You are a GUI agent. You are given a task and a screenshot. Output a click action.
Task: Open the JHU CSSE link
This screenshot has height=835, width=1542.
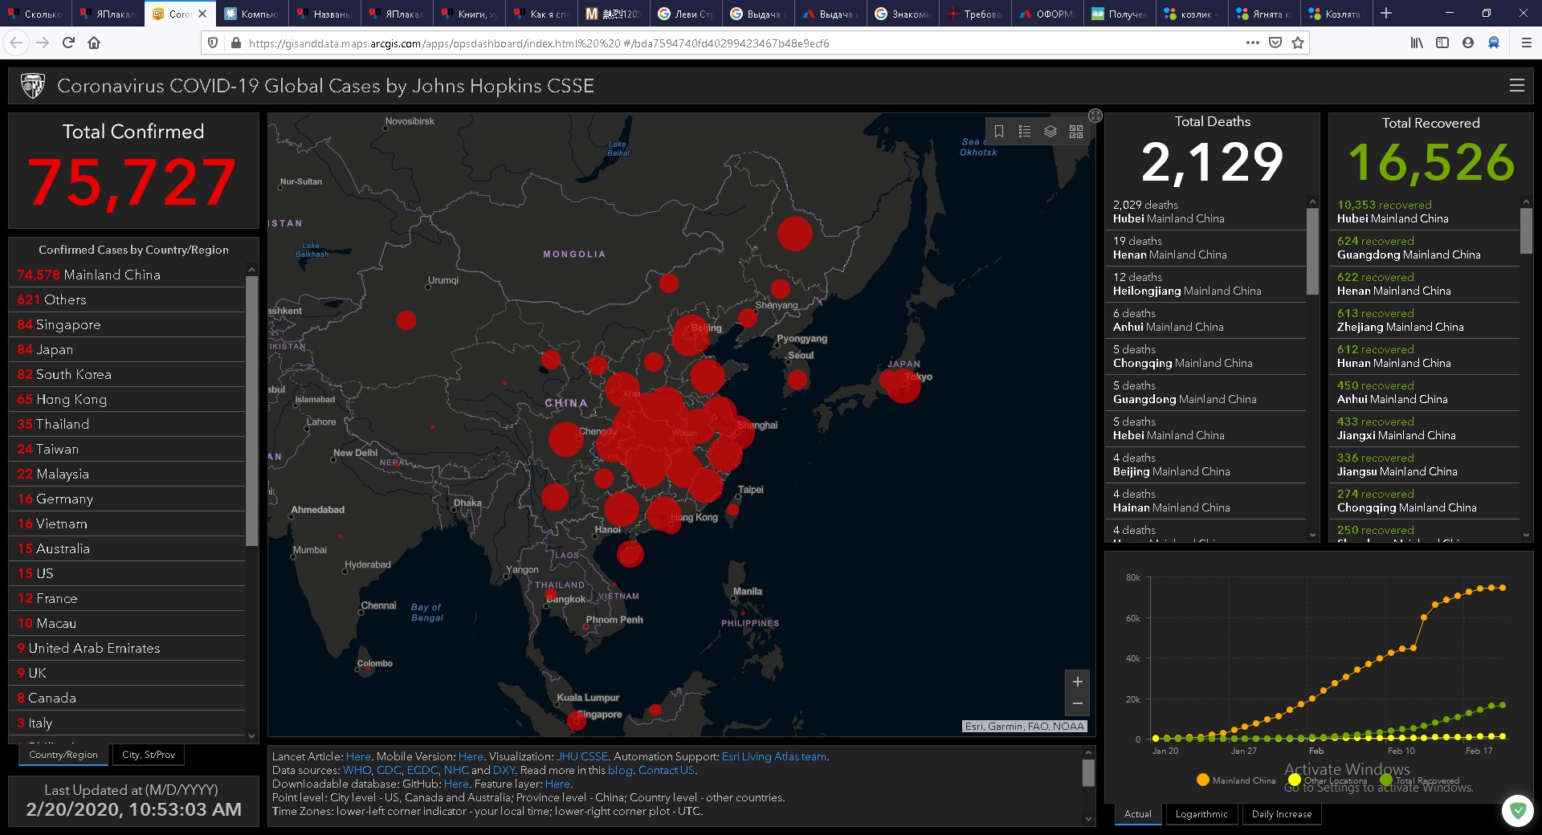(581, 756)
